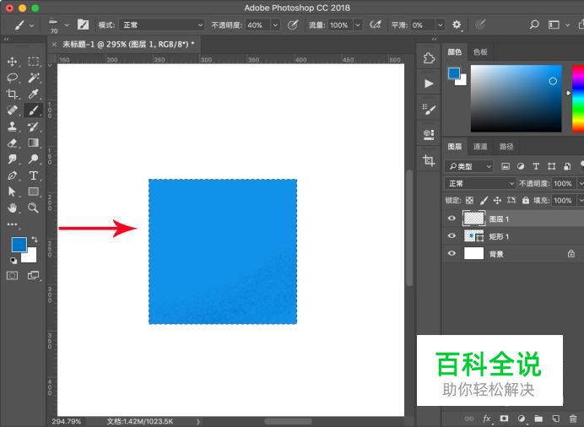584x427 pixels.
Task: Swap foreground and background colors
Action: [x=34, y=240]
